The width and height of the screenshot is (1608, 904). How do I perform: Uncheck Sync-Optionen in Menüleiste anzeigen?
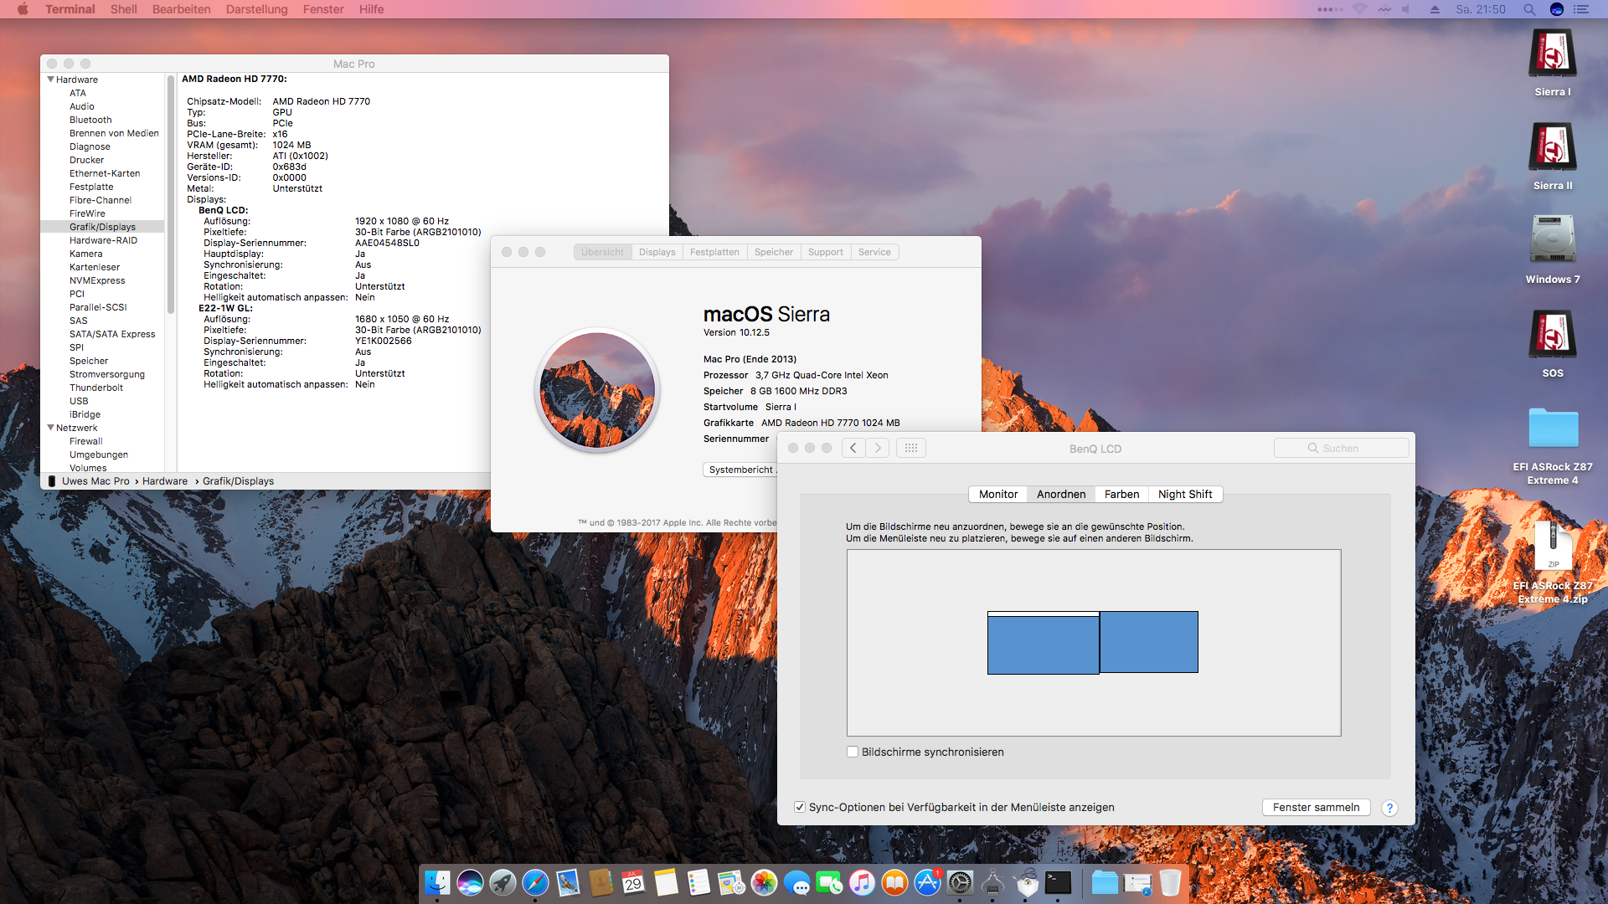tap(800, 807)
